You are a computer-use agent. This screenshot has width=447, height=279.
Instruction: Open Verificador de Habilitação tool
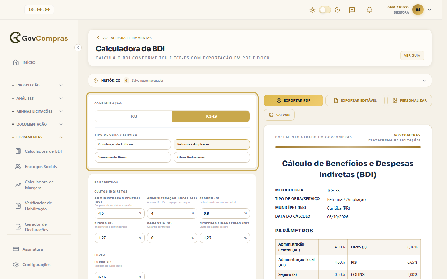[x=38, y=206]
